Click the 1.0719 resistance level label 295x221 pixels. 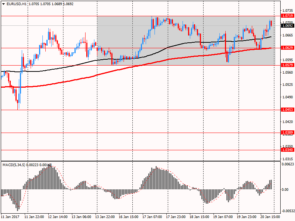[288, 16]
